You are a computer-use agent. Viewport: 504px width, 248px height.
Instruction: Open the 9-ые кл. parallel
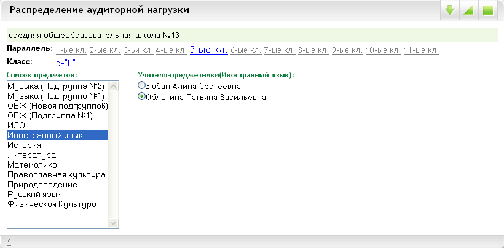[347, 51]
